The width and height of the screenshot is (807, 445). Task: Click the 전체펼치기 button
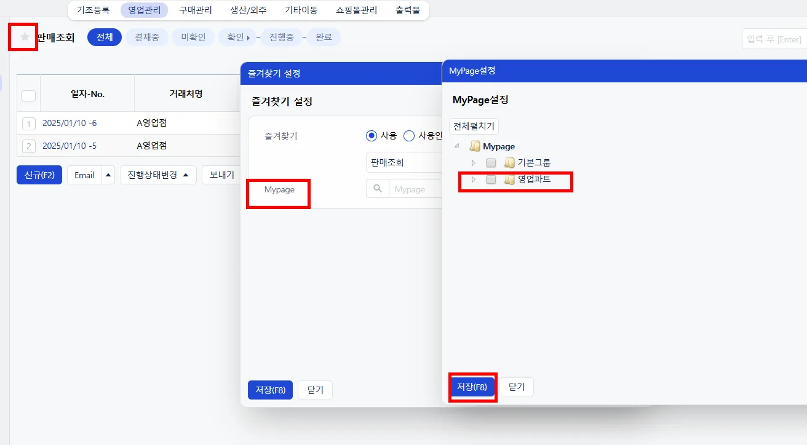474,126
